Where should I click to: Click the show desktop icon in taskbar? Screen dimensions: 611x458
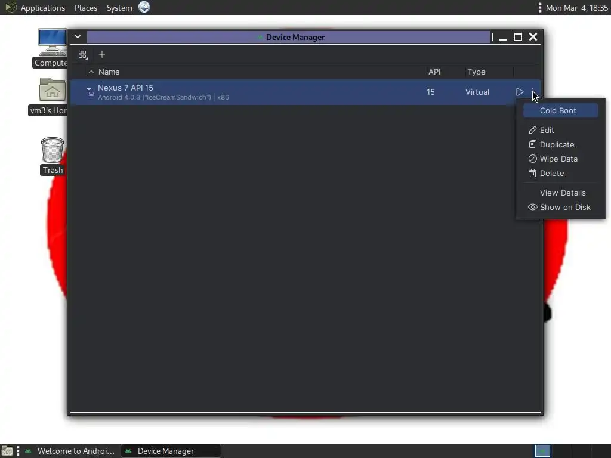(x=7, y=451)
